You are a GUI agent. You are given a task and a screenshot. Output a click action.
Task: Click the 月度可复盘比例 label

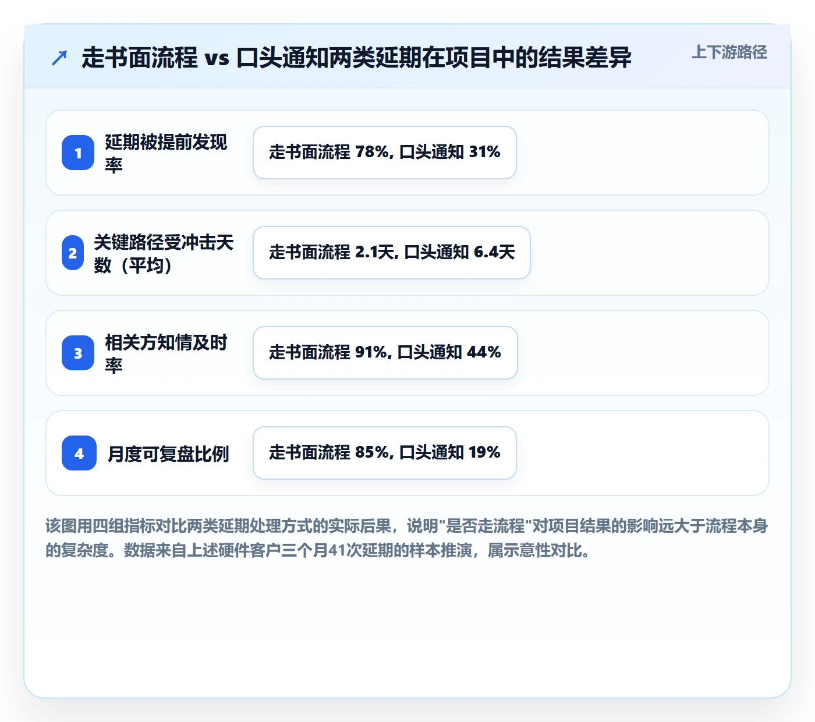(168, 454)
